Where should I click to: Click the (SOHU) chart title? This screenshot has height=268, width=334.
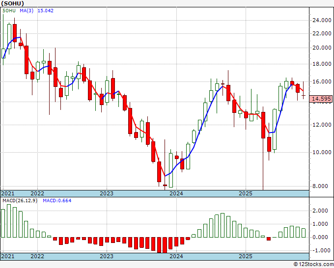coord(13,3)
